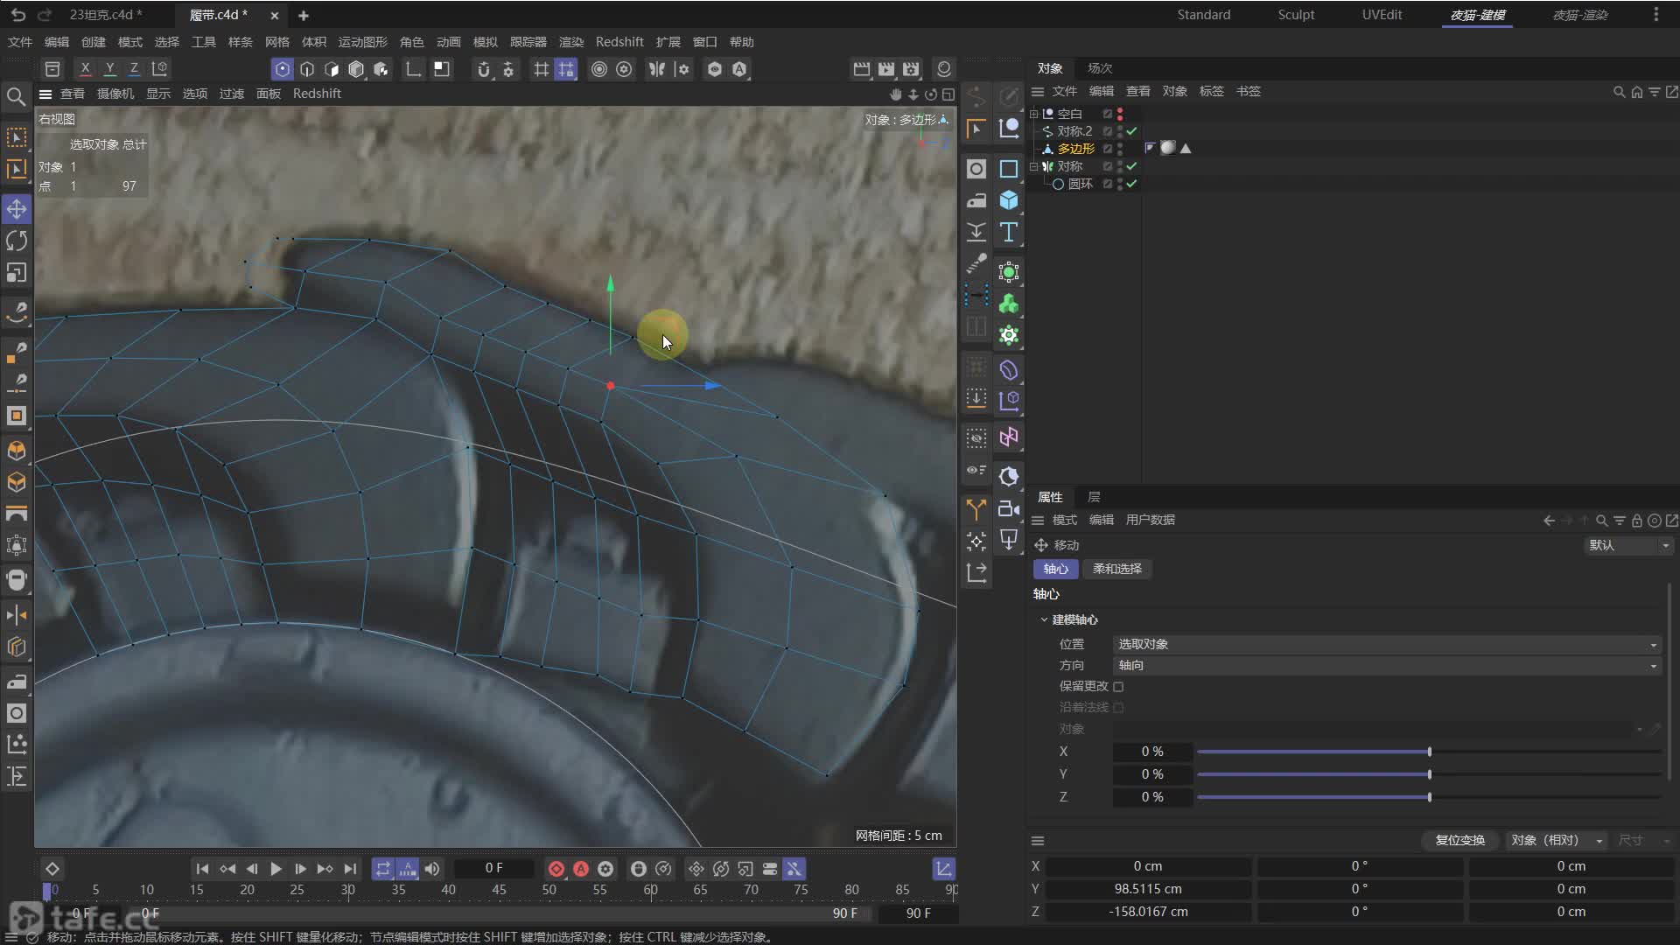Image resolution: width=1680 pixels, height=945 pixels.
Task: Redo the last action
Action: point(45,15)
